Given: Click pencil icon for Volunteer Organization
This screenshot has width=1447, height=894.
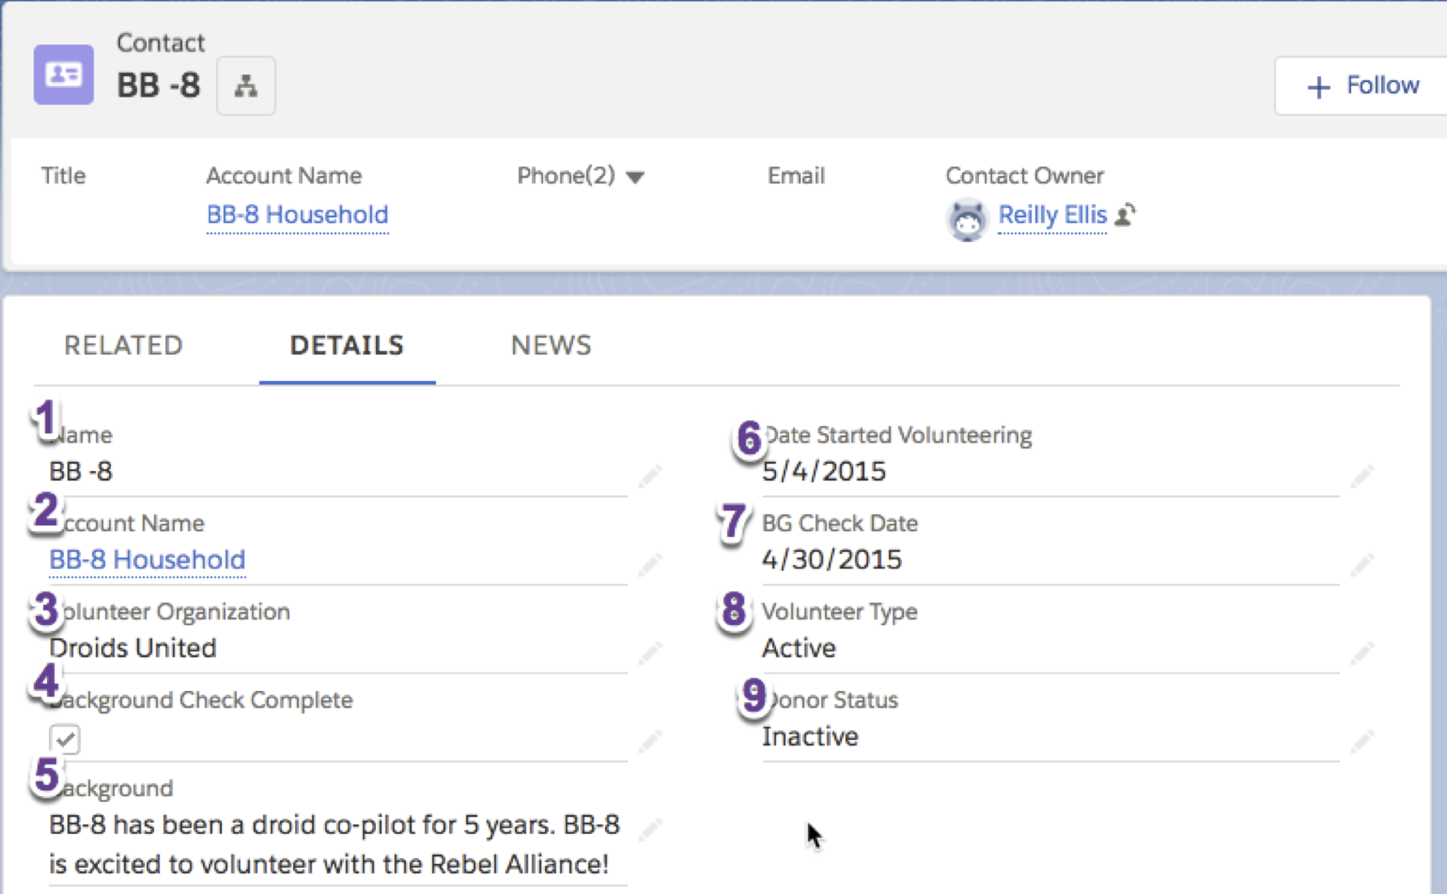Looking at the screenshot, I should [649, 652].
